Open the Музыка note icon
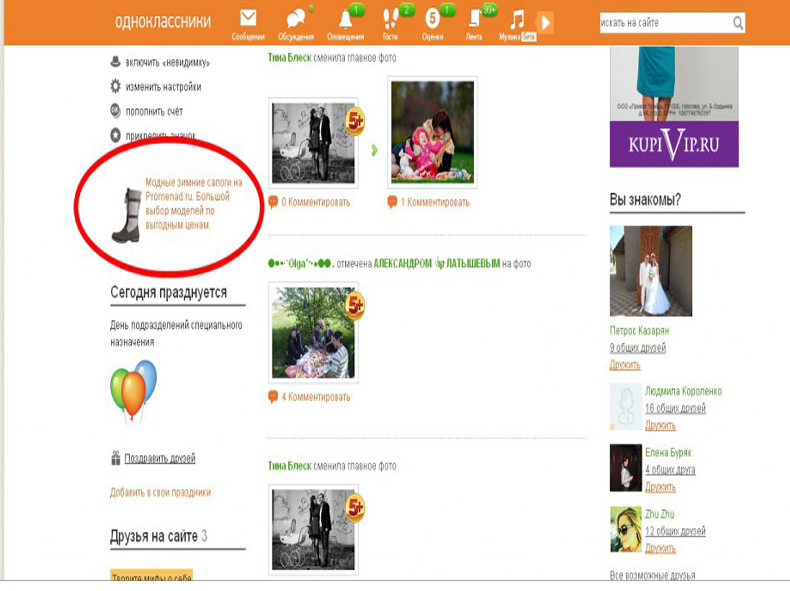Screen dimensions: 790x591 pyautogui.click(x=517, y=20)
